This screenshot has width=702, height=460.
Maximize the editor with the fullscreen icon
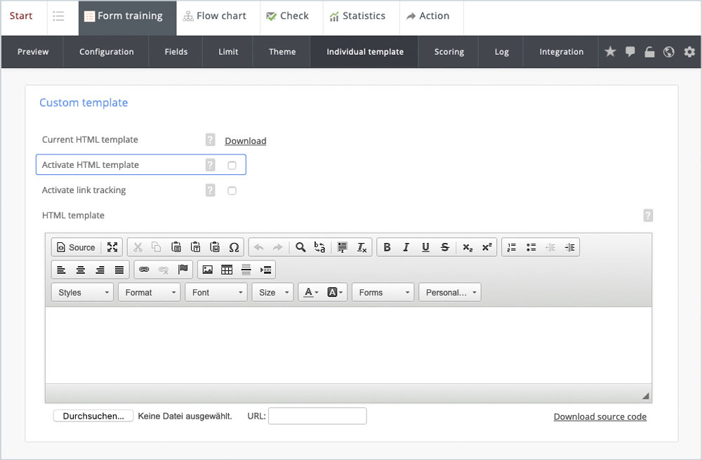tap(112, 247)
